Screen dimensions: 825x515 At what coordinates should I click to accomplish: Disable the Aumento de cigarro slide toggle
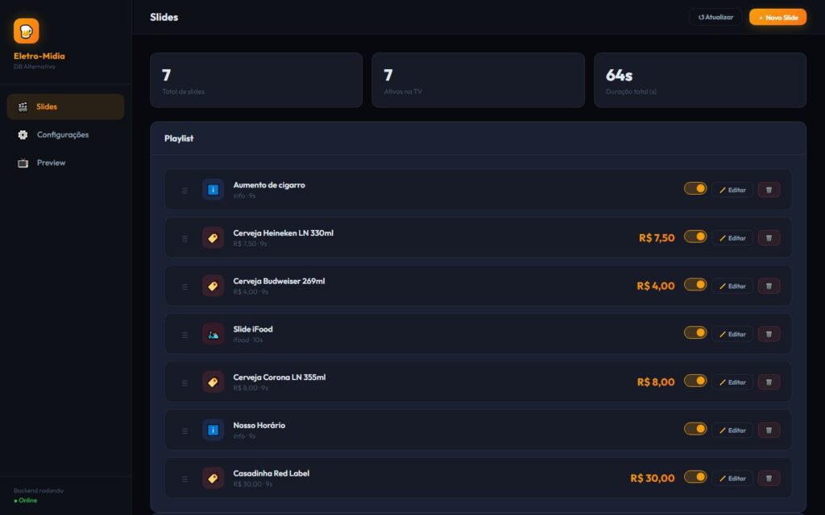tap(695, 188)
